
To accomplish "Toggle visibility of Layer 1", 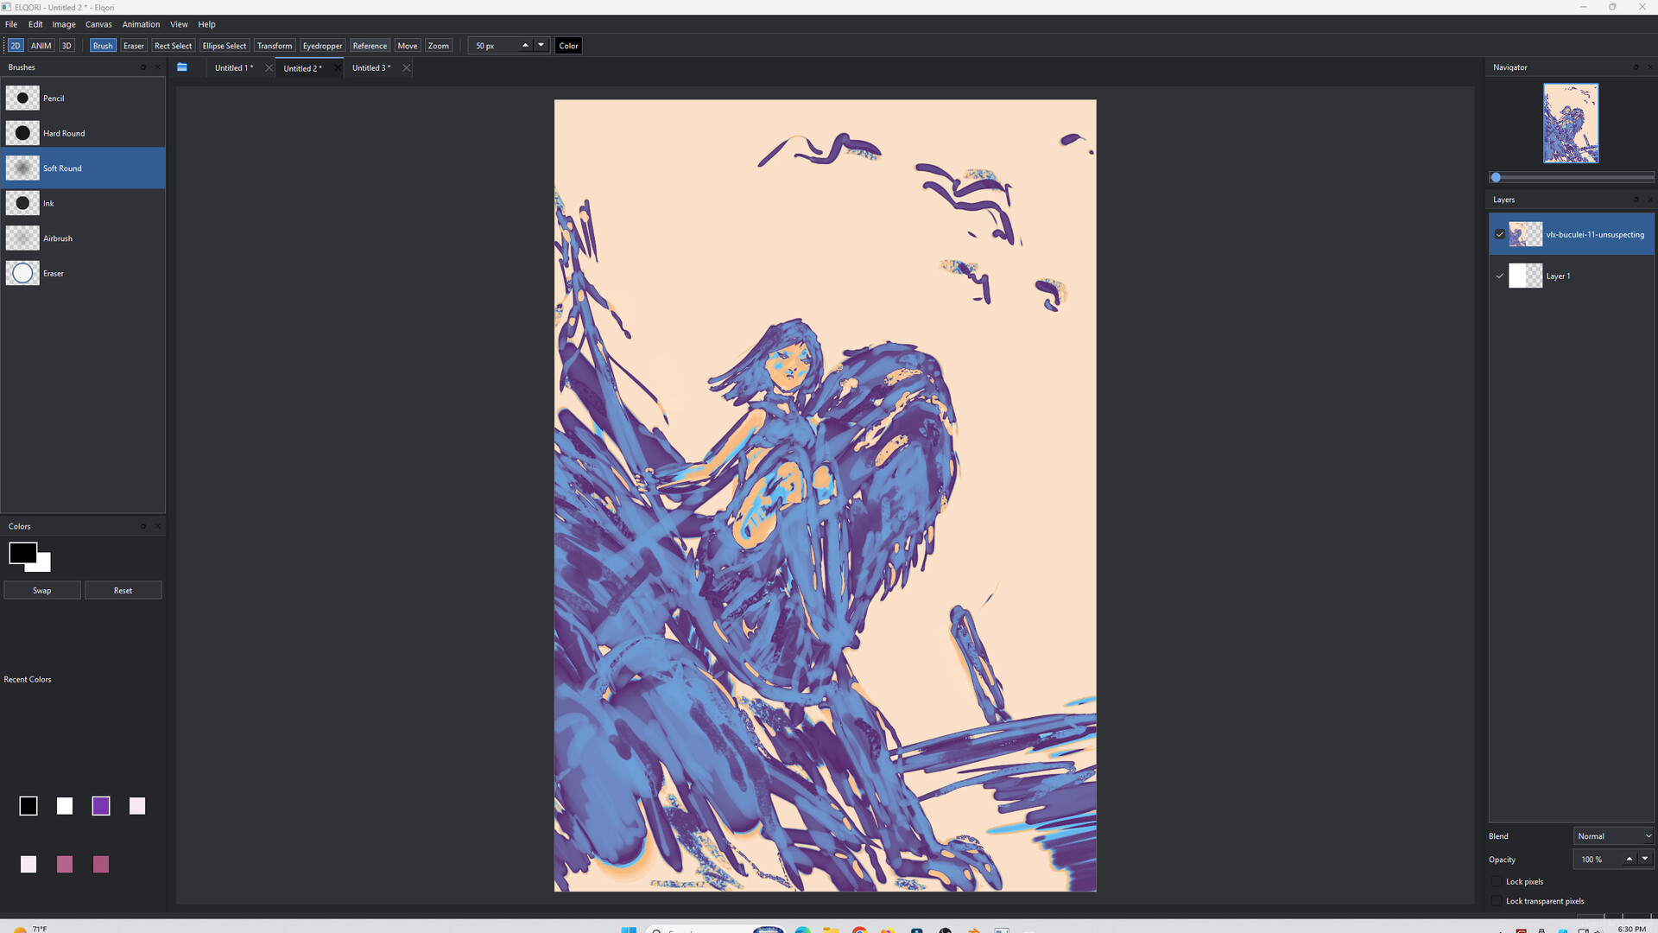I will click(1500, 276).
